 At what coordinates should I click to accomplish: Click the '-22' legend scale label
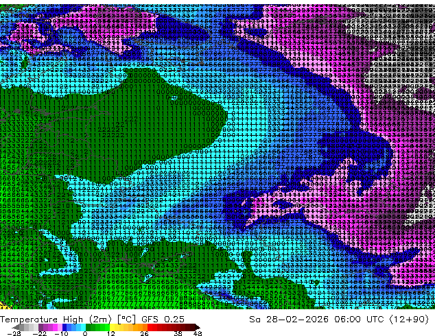[x=39, y=333]
